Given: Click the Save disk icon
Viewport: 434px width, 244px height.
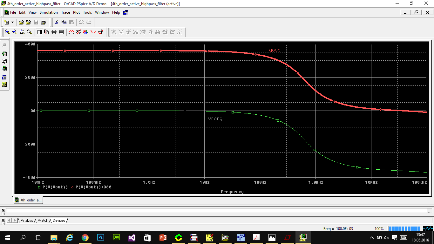Looking at the screenshot, I should 36,22.
